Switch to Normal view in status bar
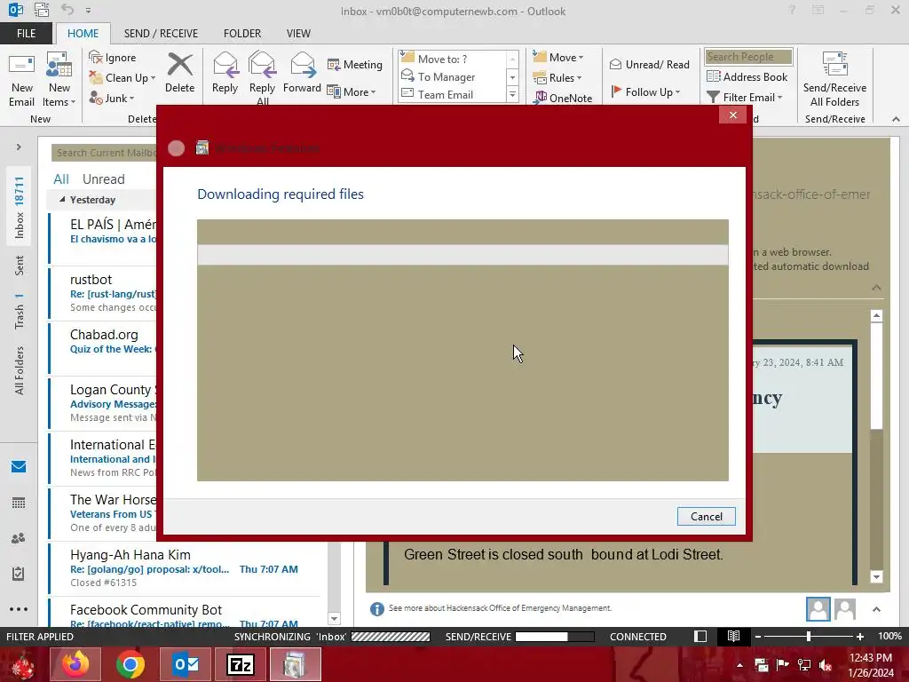The height and width of the screenshot is (682, 909). click(x=700, y=636)
